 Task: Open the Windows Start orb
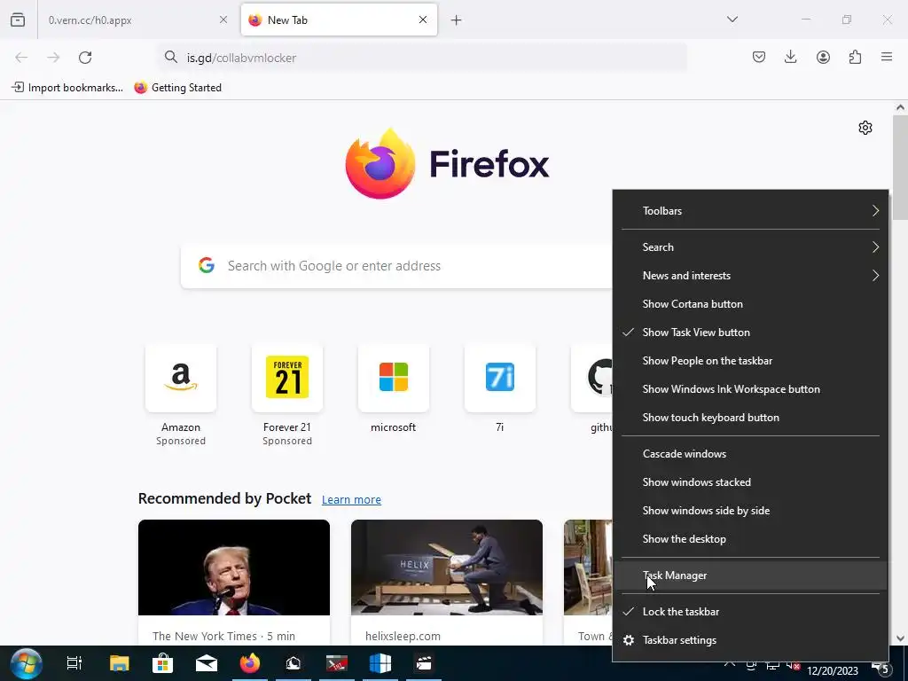click(27, 663)
